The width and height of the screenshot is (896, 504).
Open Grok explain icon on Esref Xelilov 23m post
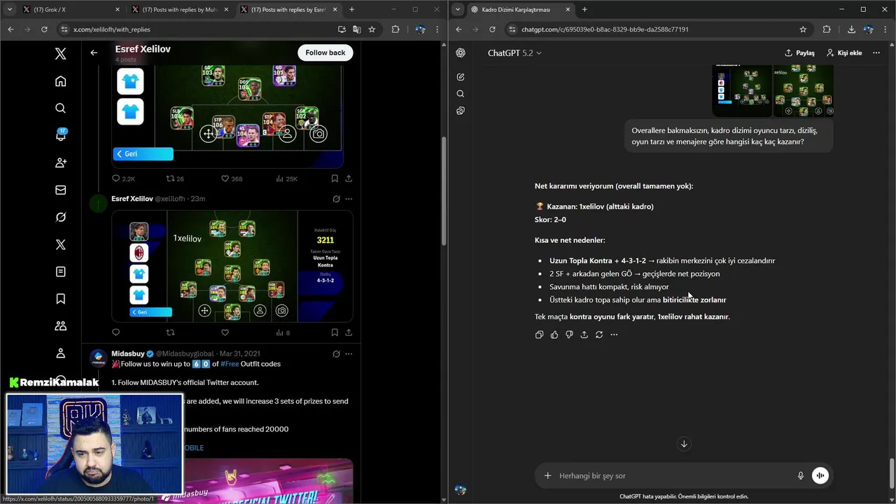337,199
